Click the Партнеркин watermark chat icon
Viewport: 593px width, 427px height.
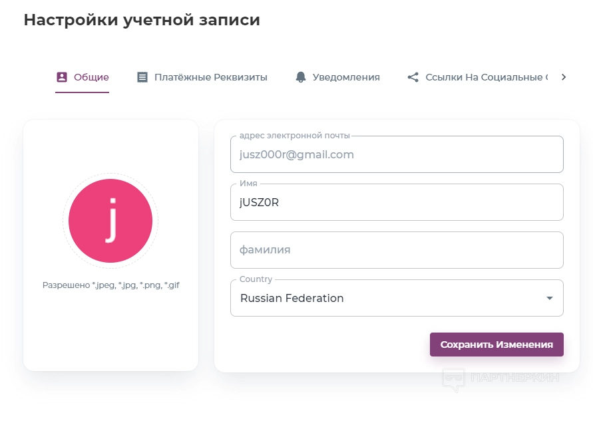[x=453, y=379]
